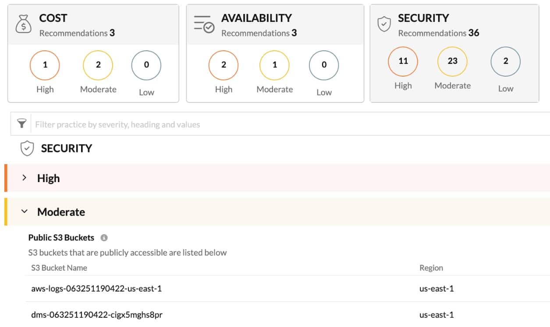
Task: Click Availability Moderate count circle 1
Action: [274, 65]
